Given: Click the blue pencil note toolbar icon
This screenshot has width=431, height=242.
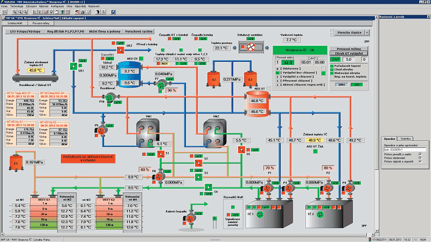Looking at the screenshot, I should [113, 12].
